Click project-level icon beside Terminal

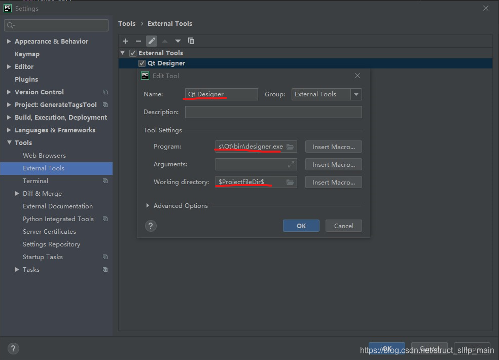click(105, 181)
